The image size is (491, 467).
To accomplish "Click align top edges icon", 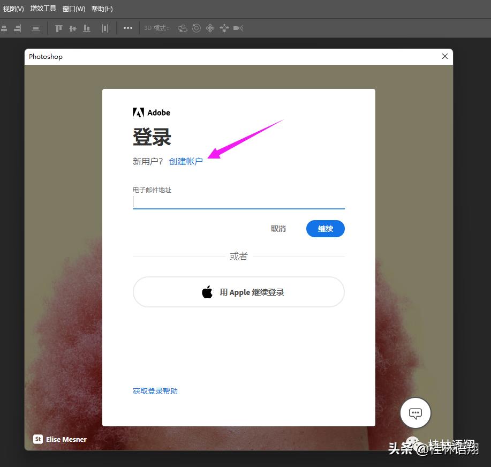I will pyautogui.click(x=58, y=28).
